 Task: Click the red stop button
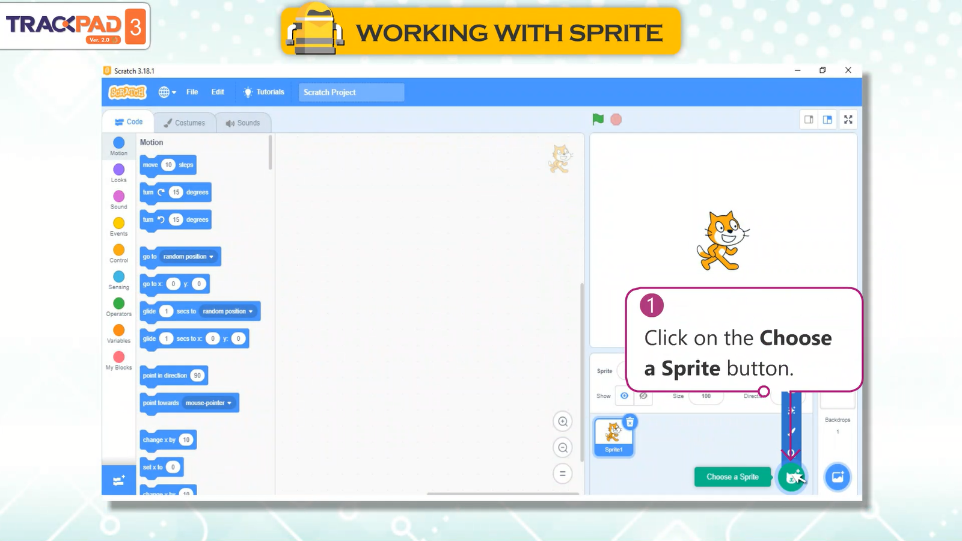pyautogui.click(x=616, y=120)
